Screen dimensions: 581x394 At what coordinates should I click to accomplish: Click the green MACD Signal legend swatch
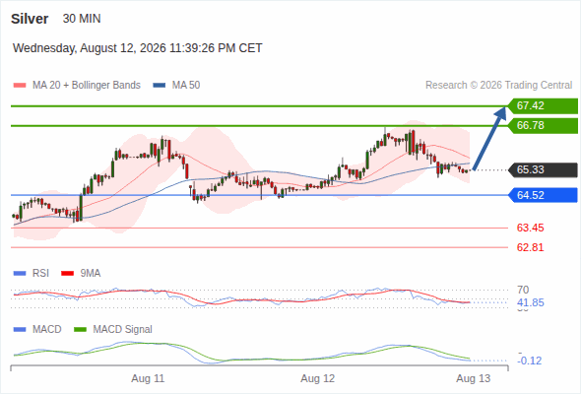80,330
